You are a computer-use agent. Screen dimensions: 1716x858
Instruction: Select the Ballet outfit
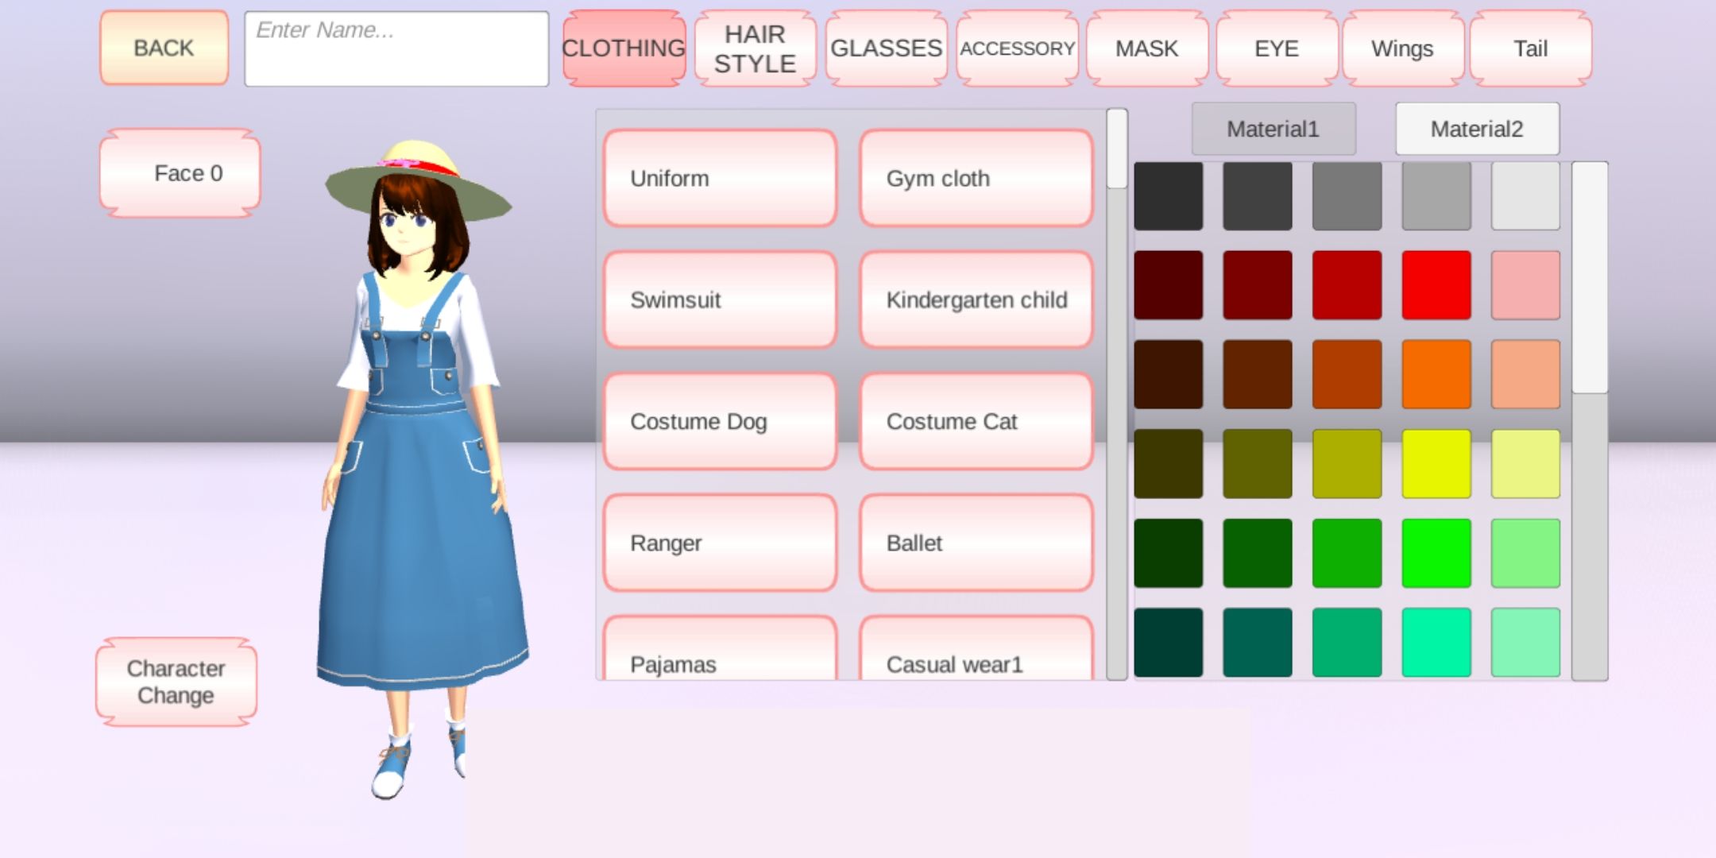(976, 543)
